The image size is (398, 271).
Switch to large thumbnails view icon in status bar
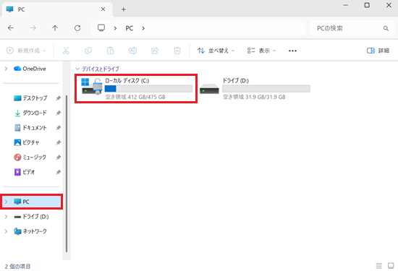[391, 266]
